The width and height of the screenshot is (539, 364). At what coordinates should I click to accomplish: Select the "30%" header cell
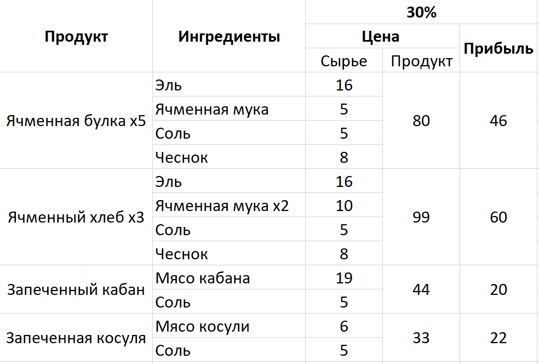(421, 13)
